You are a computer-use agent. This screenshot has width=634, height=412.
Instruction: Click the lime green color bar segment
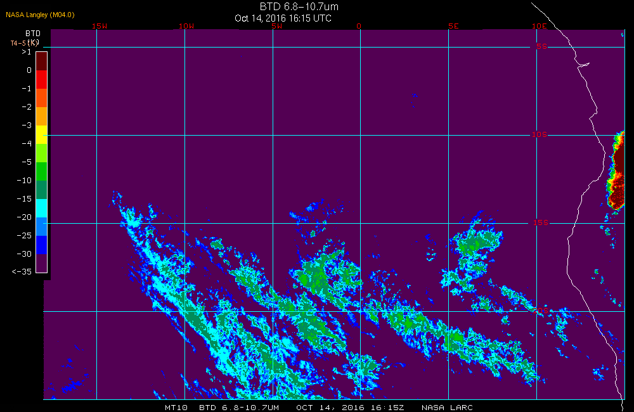(x=42, y=153)
